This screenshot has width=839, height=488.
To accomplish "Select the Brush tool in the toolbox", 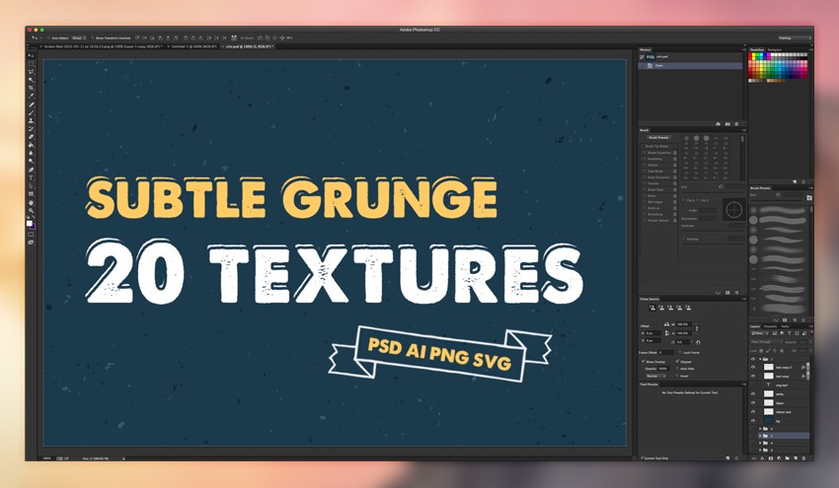I will [31, 112].
